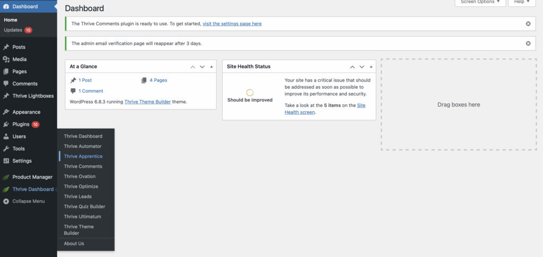Click the Pages icon in sidebar
The width and height of the screenshot is (543, 257).
(x=6, y=72)
